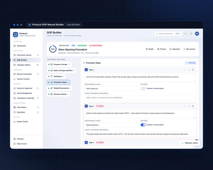Select Revision History section

58,94
